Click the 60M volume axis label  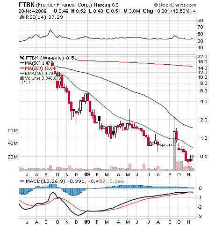13,130
